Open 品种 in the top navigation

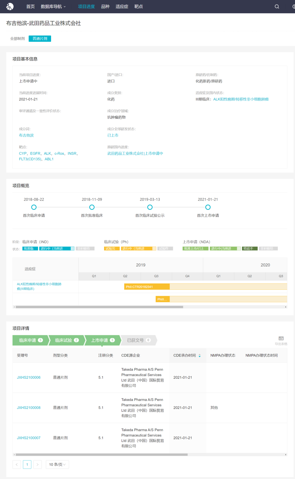(x=105, y=7)
